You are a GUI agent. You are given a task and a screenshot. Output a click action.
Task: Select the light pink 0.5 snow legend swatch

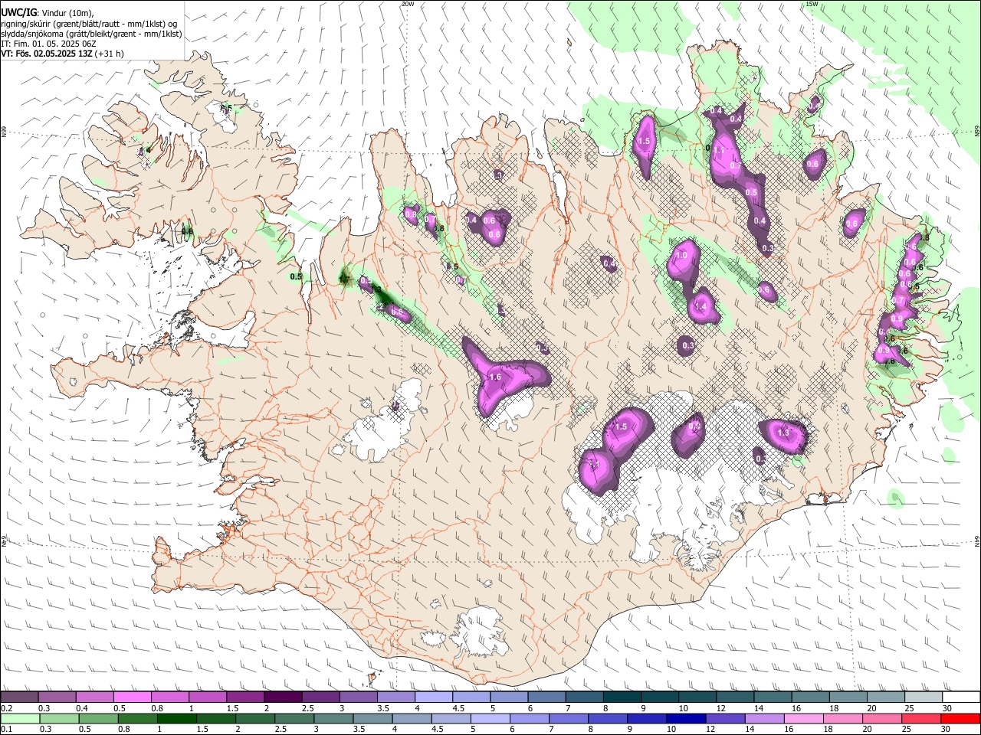coord(132,697)
